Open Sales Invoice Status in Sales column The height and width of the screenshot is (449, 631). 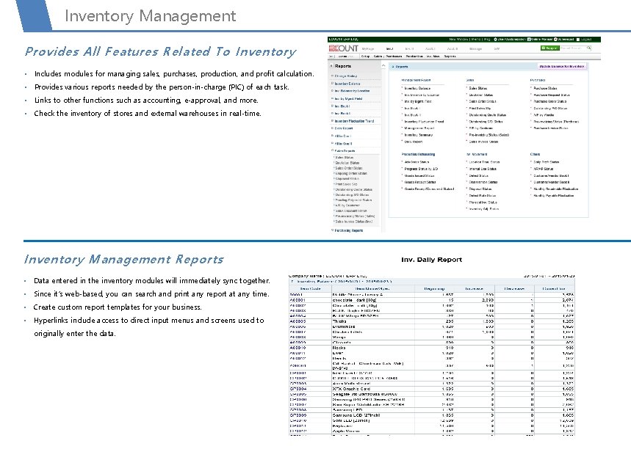[483, 142]
